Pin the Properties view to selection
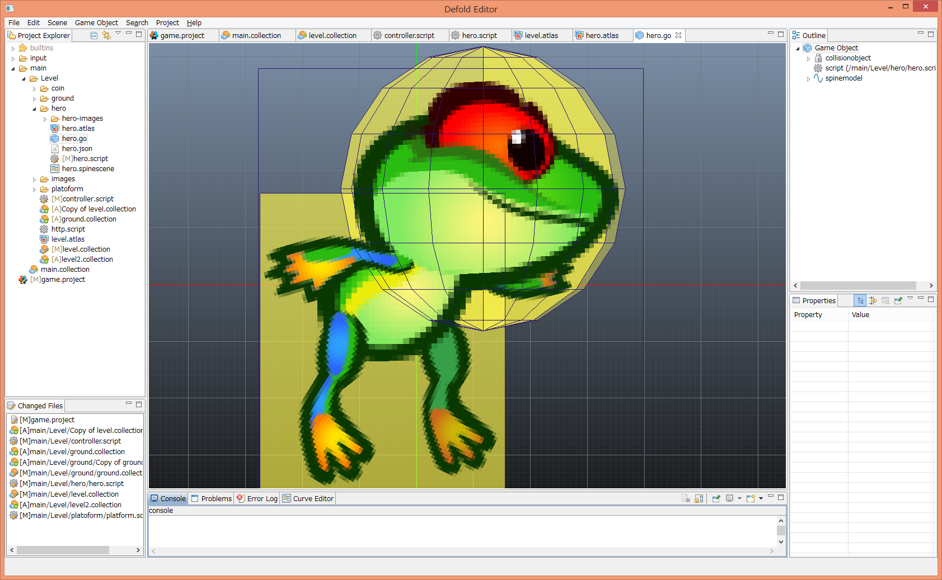This screenshot has width=942, height=580. (898, 300)
